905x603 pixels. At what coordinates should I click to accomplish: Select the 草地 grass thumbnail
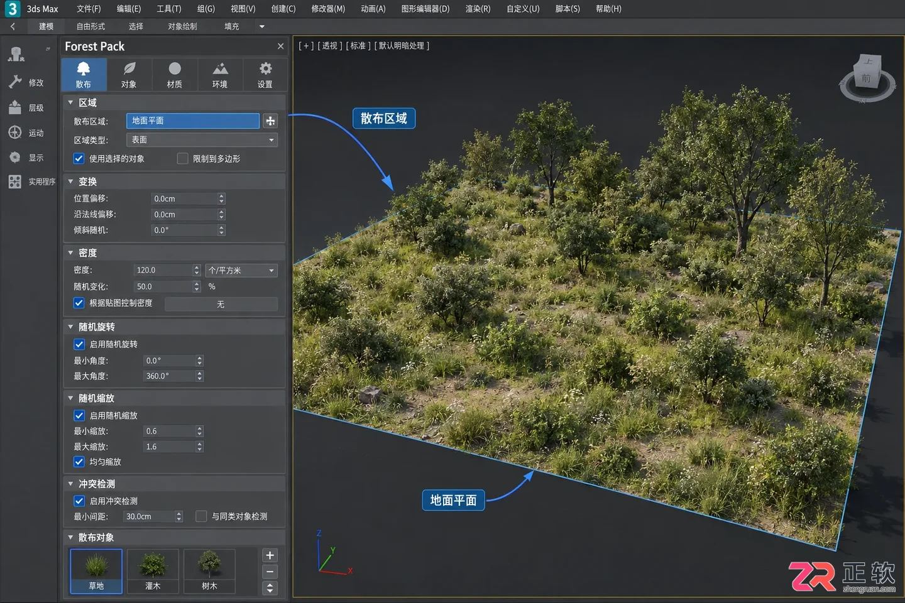click(96, 571)
